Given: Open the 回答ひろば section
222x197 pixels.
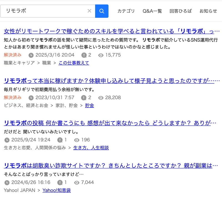Looking at the screenshot, I should (x=181, y=11).
